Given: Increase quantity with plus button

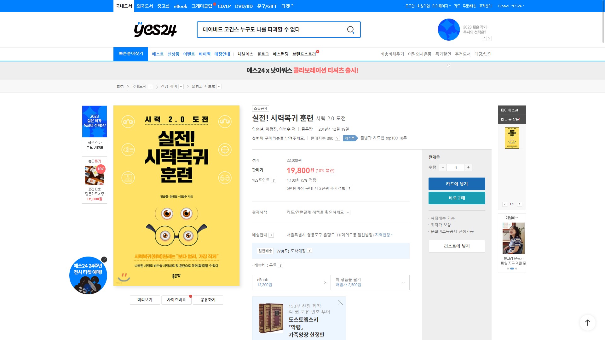Looking at the screenshot, I should pyautogui.click(x=468, y=167).
